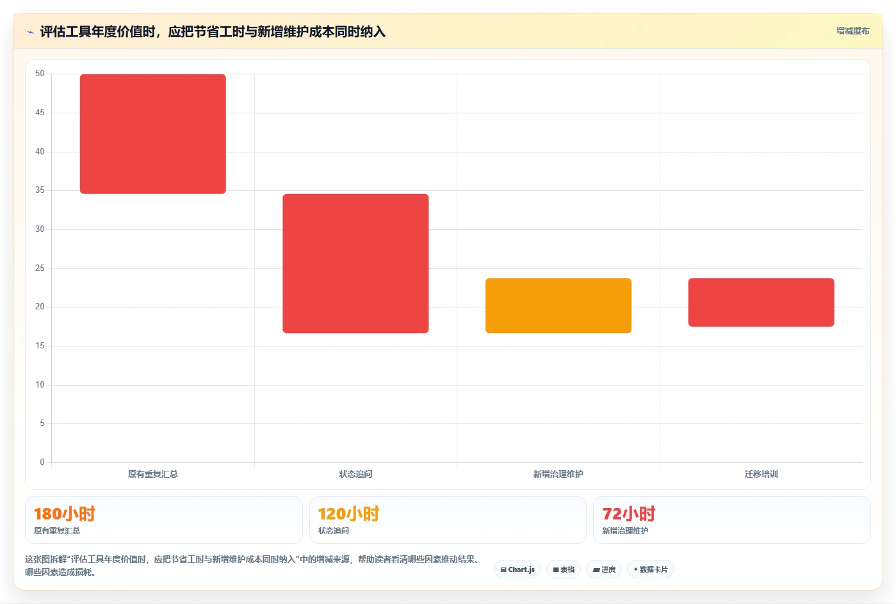Screen dimensions: 896x604
Task: Click the y-axis value 25
Action: 40,268
